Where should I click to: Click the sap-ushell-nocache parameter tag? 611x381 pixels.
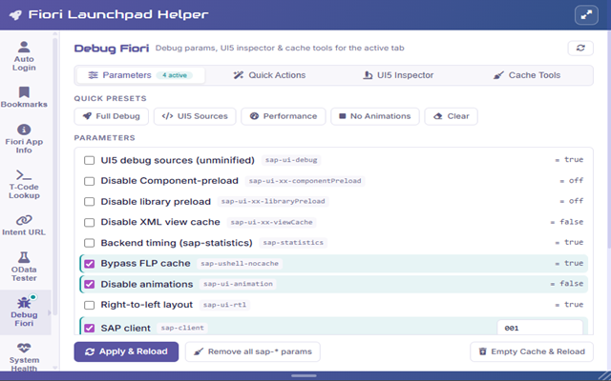click(x=240, y=264)
